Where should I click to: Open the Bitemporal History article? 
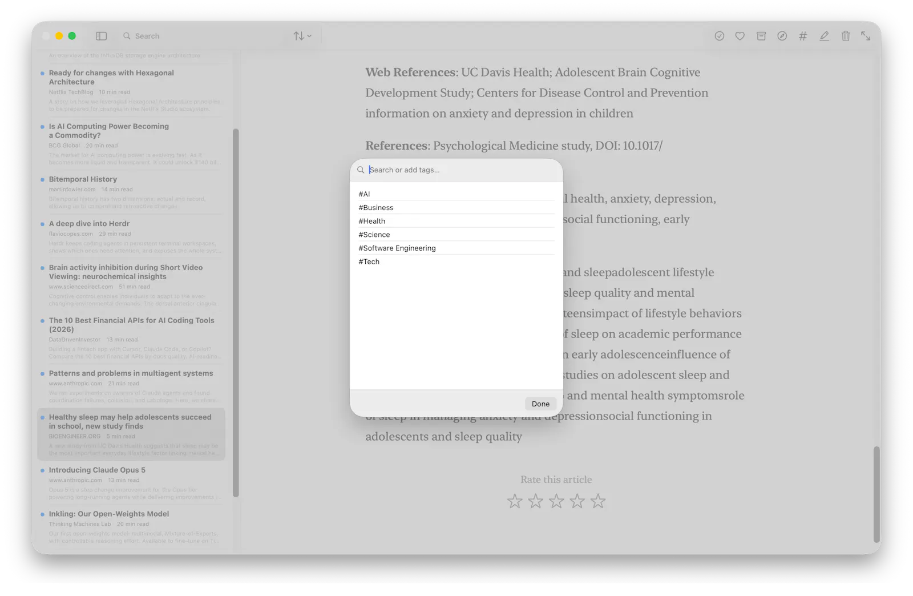click(x=131, y=192)
